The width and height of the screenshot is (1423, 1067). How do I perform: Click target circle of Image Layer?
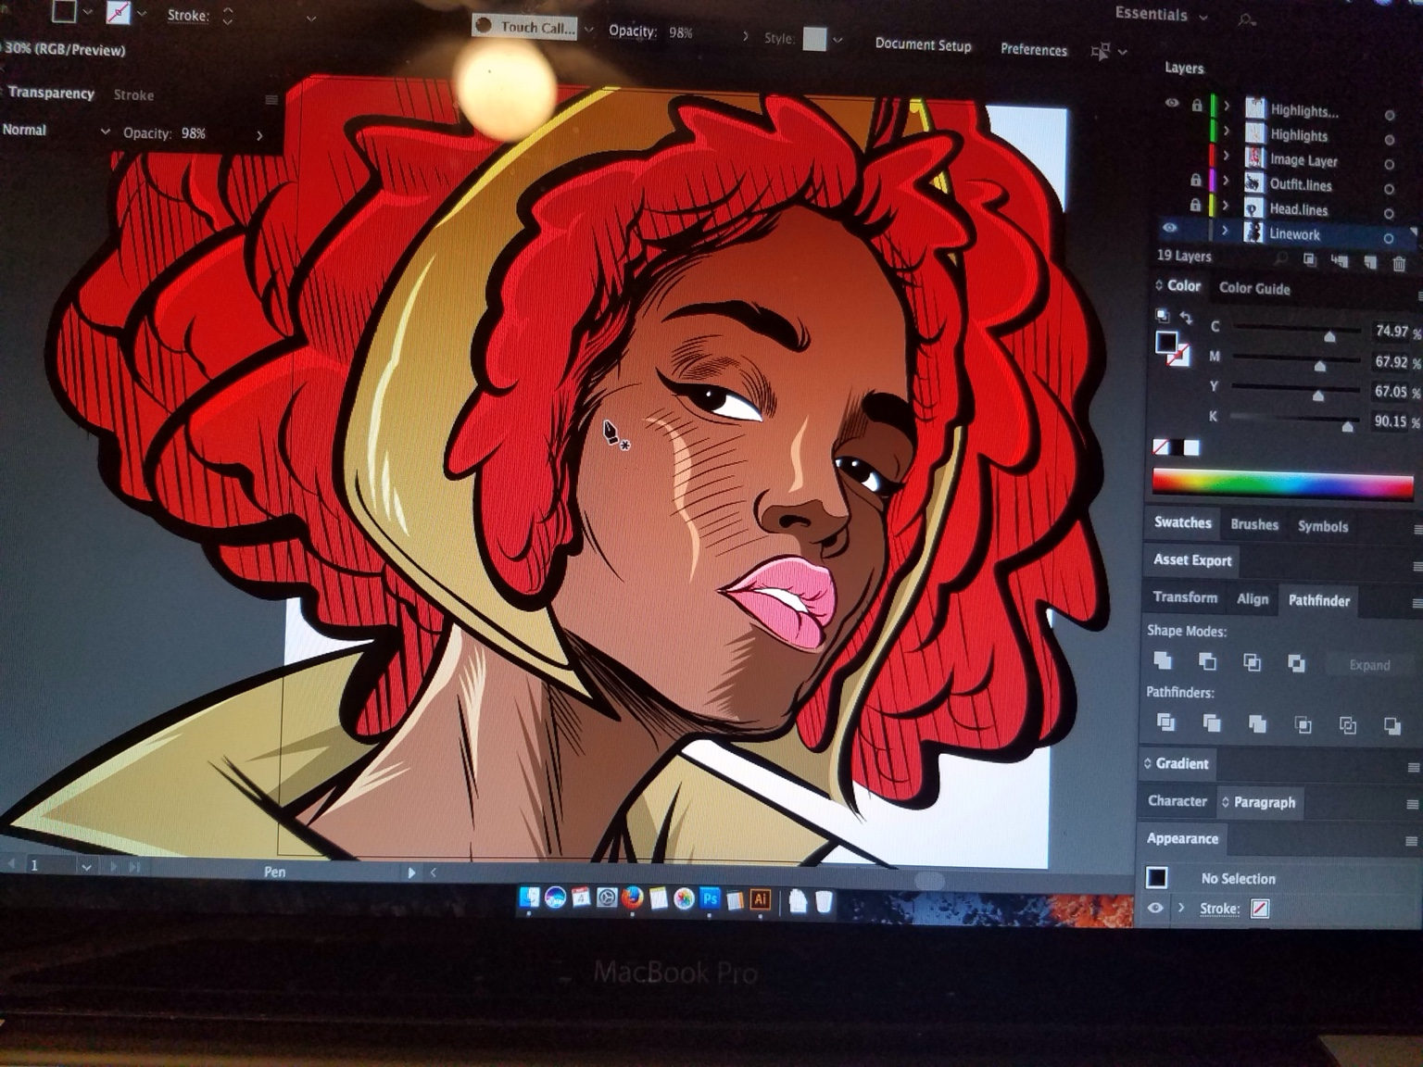(x=1389, y=164)
